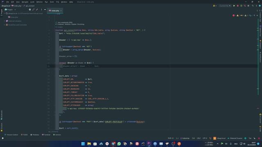The image size is (262, 147).
Task: Open the File menu
Action: click(7, 2)
